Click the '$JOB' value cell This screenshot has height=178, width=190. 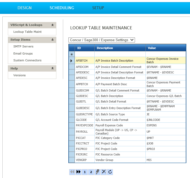(x=166, y=143)
